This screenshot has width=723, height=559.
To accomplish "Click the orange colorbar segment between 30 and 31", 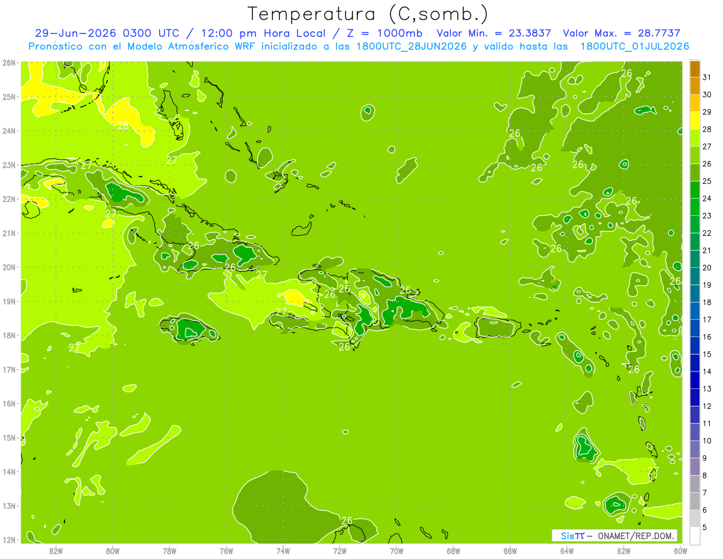I will tap(695, 86).
